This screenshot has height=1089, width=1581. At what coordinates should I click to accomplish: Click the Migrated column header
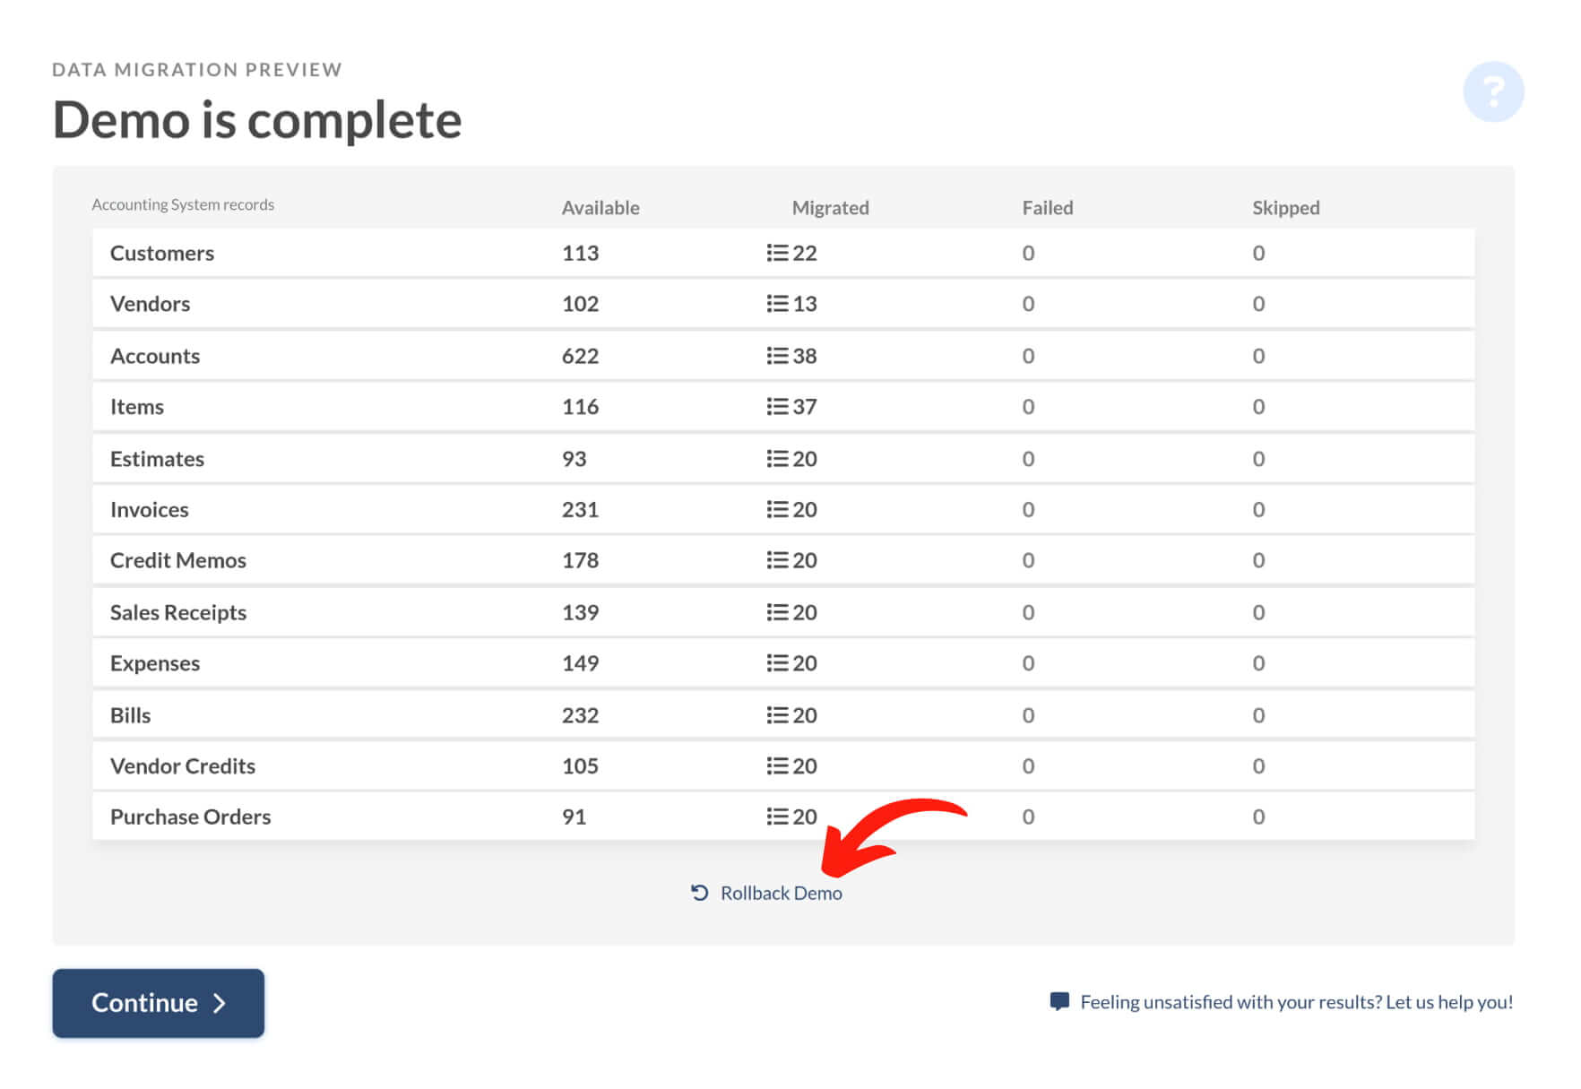830,208
